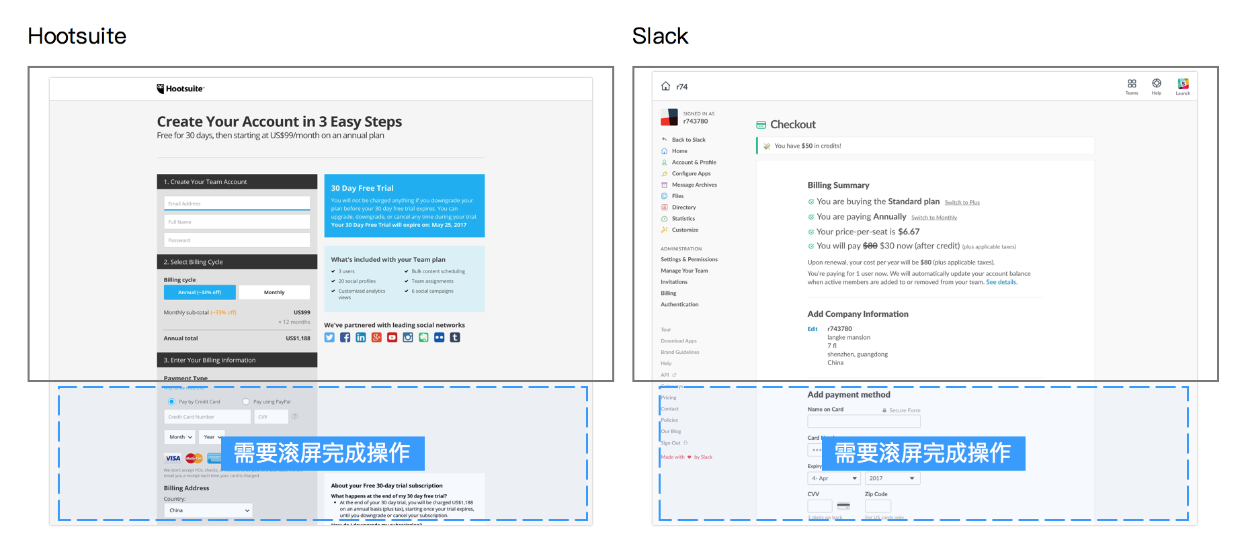Open the Help icon in Slack header
This screenshot has height=560, width=1246.
point(1157,86)
